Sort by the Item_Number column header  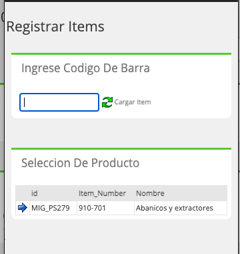[x=102, y=193]
